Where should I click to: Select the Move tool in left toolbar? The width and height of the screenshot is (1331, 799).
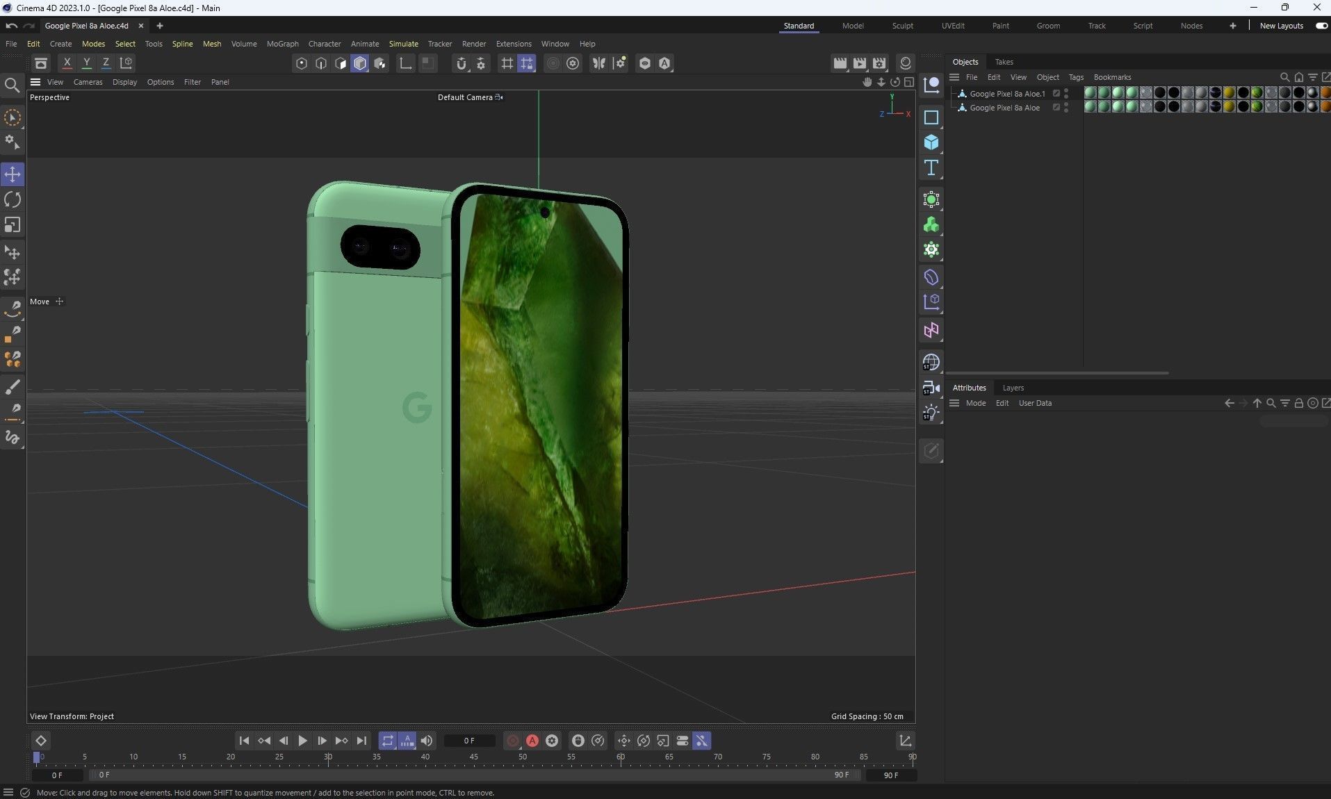[13, 174]
